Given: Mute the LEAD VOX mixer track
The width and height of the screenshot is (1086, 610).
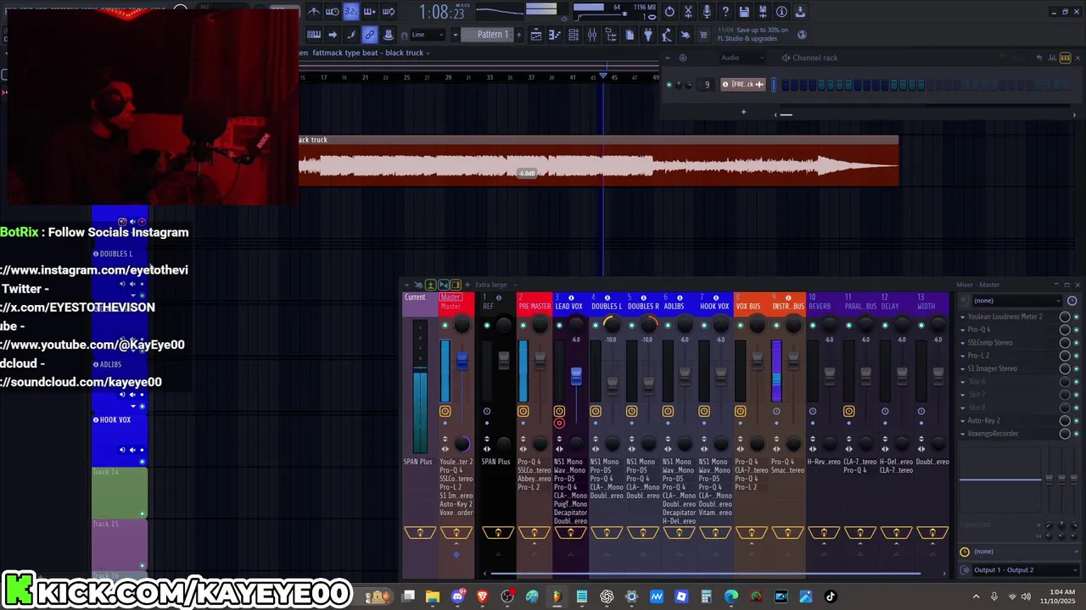Looking at the screenshot, I should 559,325.
